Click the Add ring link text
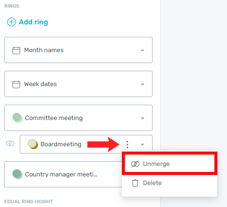The width and height of the screenshot is (227, 207). [x=34, y=22]
